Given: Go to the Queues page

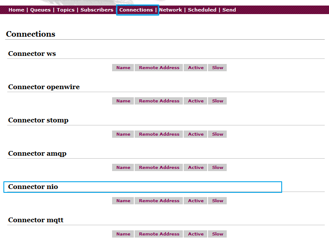Looking at the screenshot, I should (40, 10).
